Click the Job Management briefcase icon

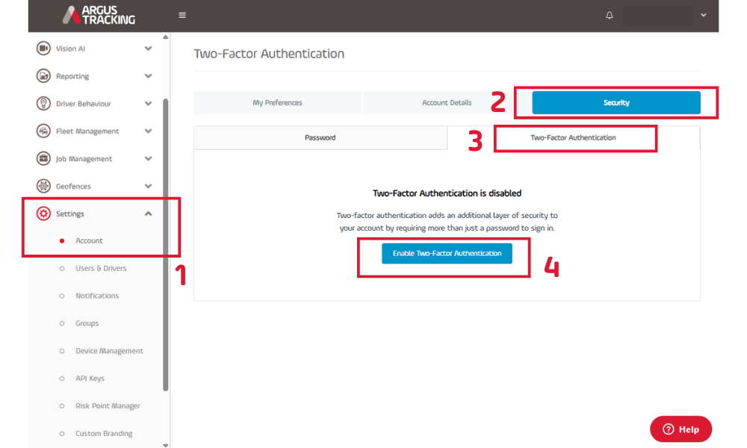[x=43, y=158]
